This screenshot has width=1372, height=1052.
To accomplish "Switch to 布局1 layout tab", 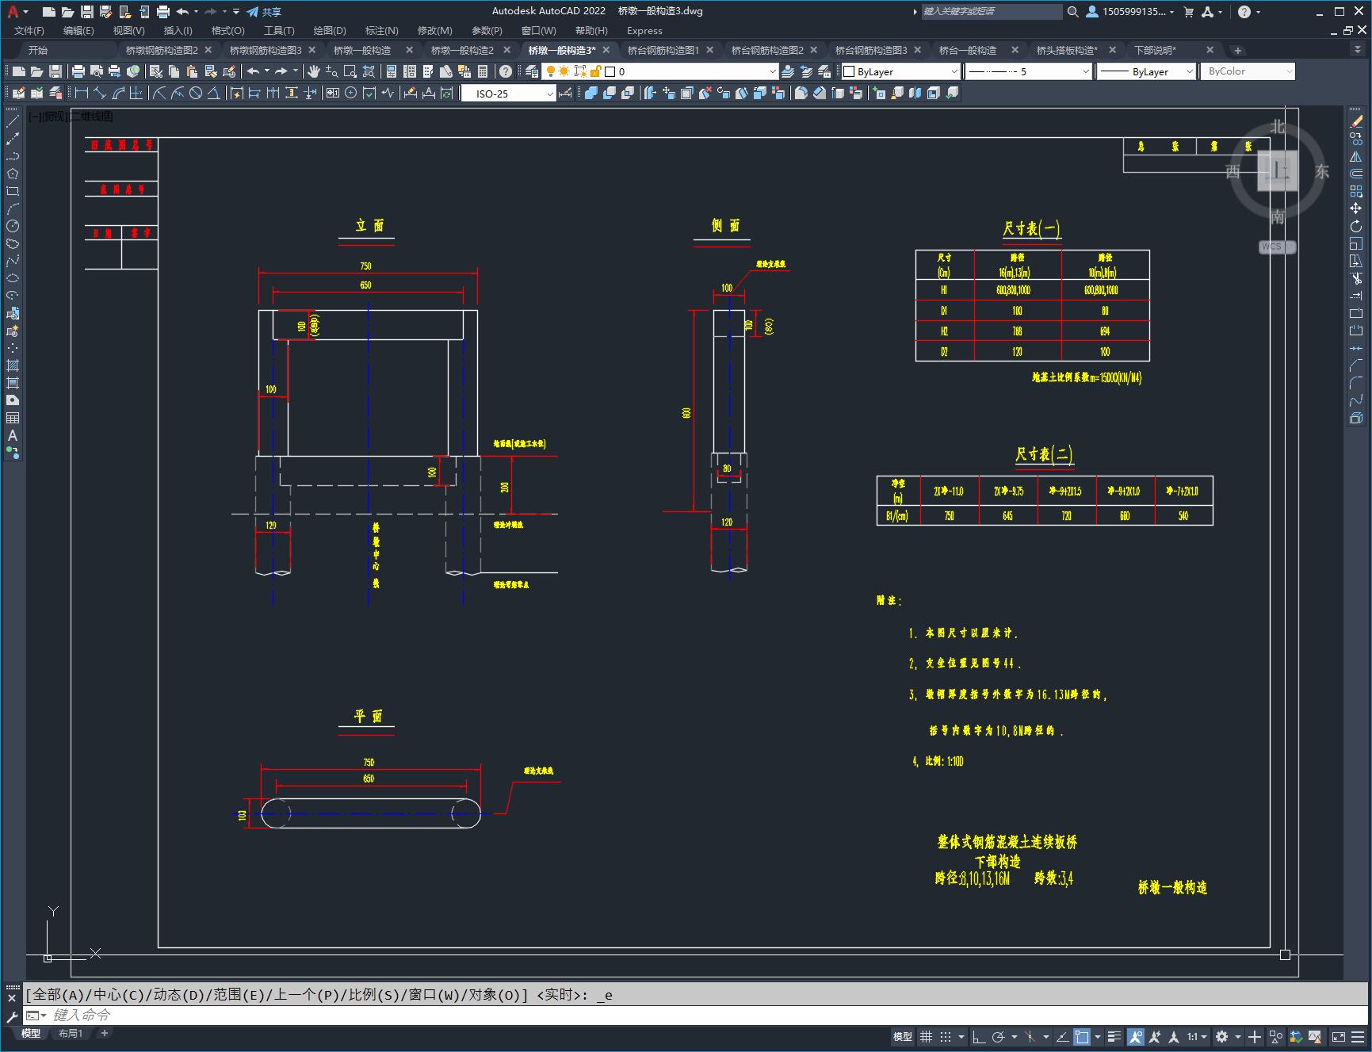I will 70,1033.
